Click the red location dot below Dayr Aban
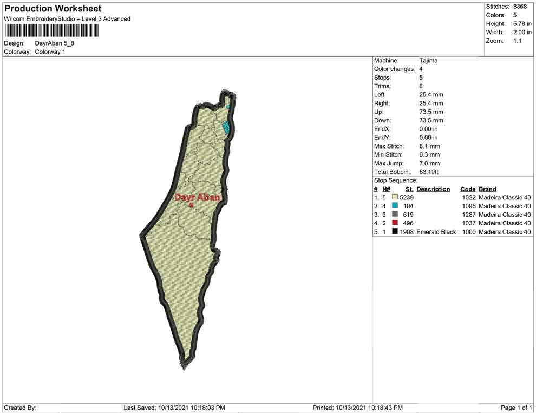This screenshot has height=413, width=536. point(191,205)
